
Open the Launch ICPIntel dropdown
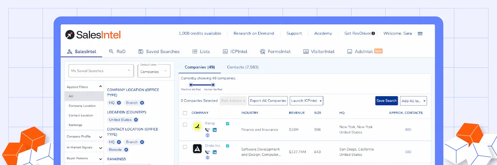click(x=306, y=101)
